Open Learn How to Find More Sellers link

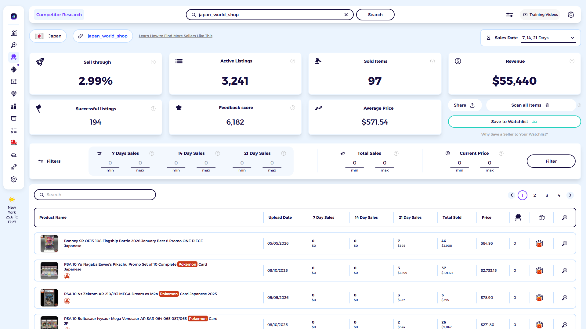click(175, 36)
